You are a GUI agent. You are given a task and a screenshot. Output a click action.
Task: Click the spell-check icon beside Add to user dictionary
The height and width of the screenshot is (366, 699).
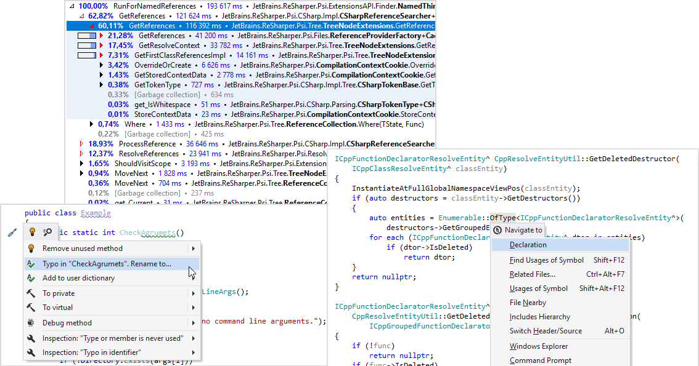pyautogui.click(x=31, y=278)
